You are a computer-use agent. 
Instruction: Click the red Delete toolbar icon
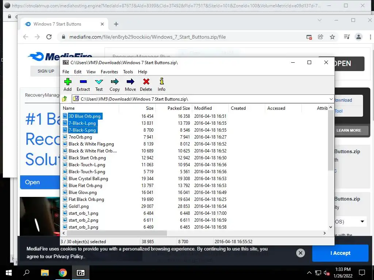tap(146, 82)
